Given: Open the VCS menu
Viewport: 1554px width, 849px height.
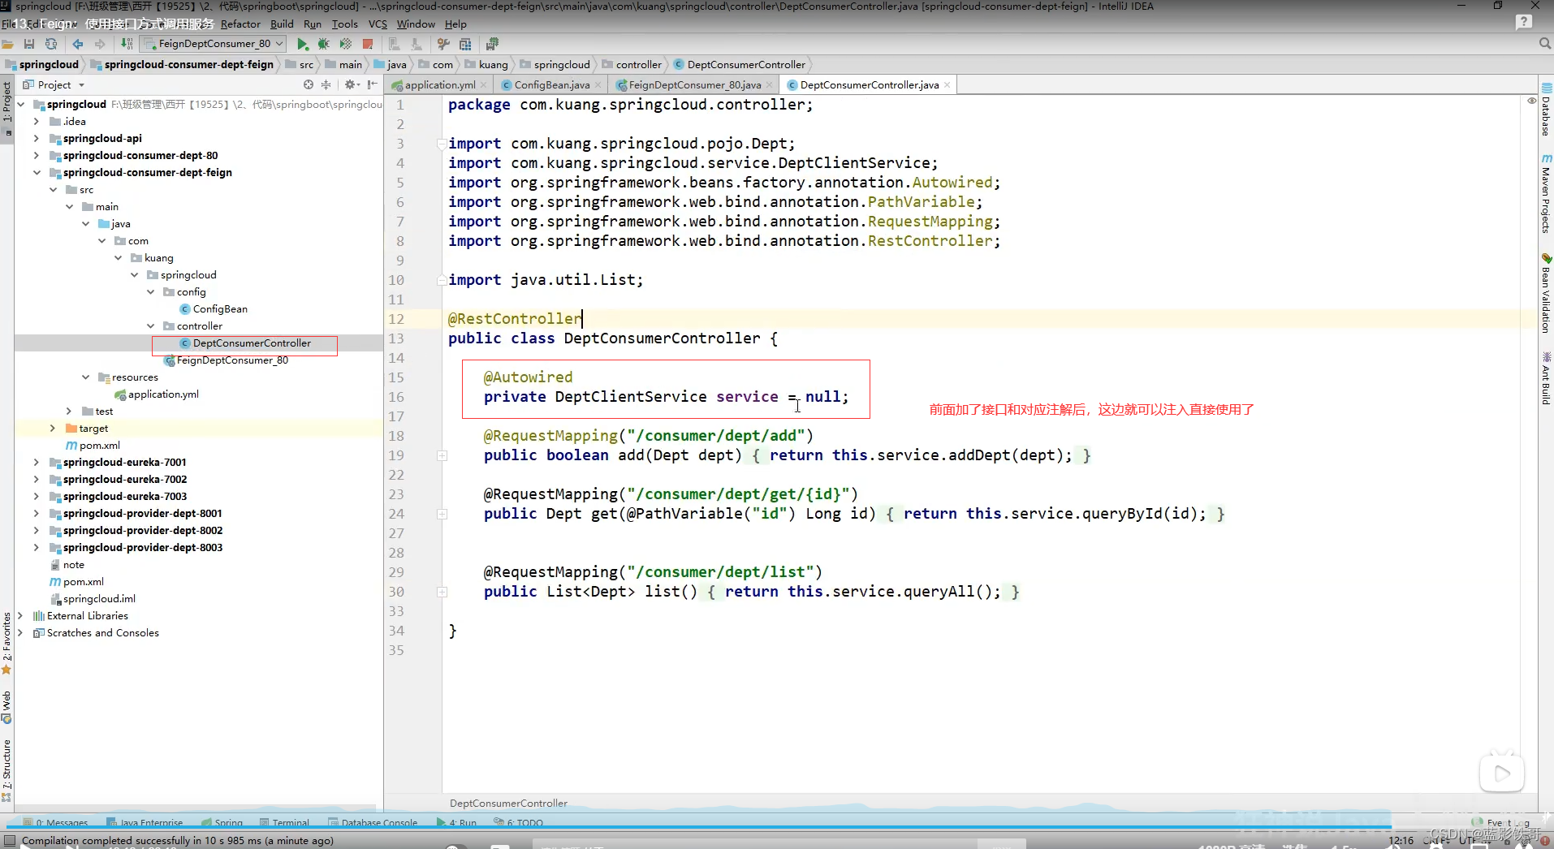Looking at the screenshot, I should pos(378,24).
